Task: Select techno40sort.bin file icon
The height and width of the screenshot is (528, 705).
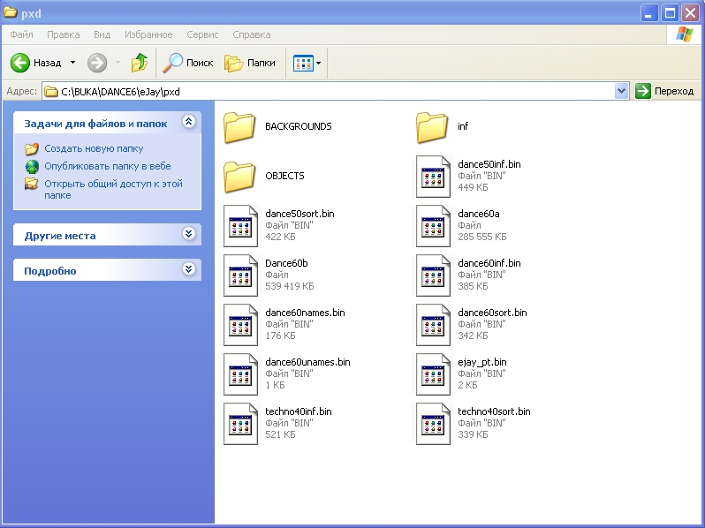Action: [433, 424]
